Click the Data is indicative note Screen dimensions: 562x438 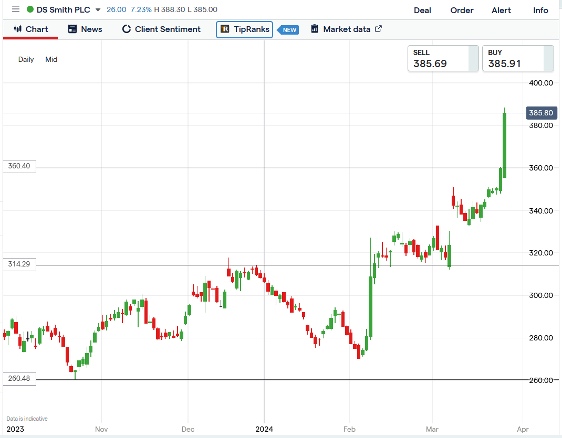[27, 419]
